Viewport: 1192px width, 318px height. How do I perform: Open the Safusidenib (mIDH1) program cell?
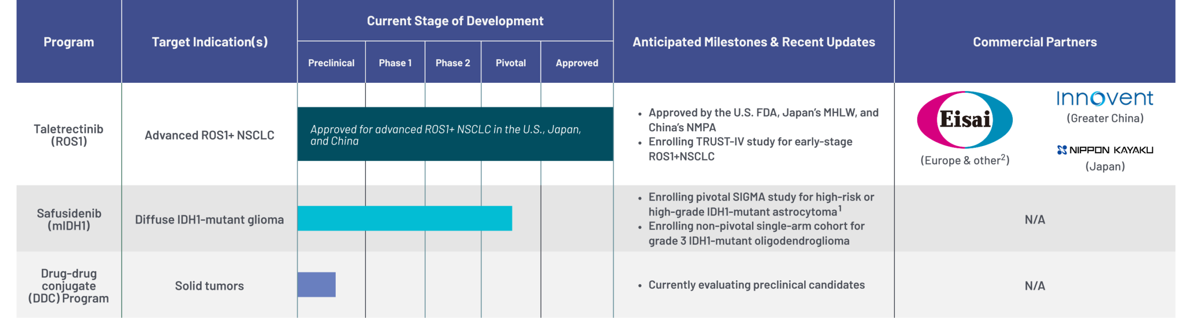click(69, 219)
